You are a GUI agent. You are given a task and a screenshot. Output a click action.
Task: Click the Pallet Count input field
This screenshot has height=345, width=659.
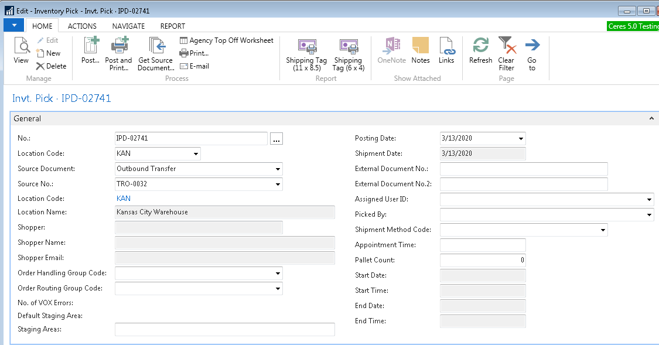(x=482, y=261)
